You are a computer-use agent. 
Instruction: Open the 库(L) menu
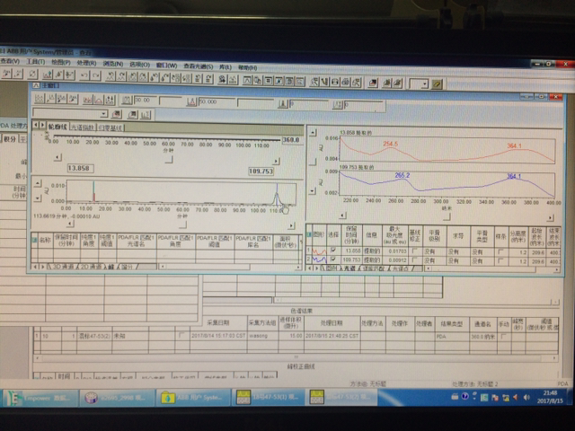tap(226, 66)
